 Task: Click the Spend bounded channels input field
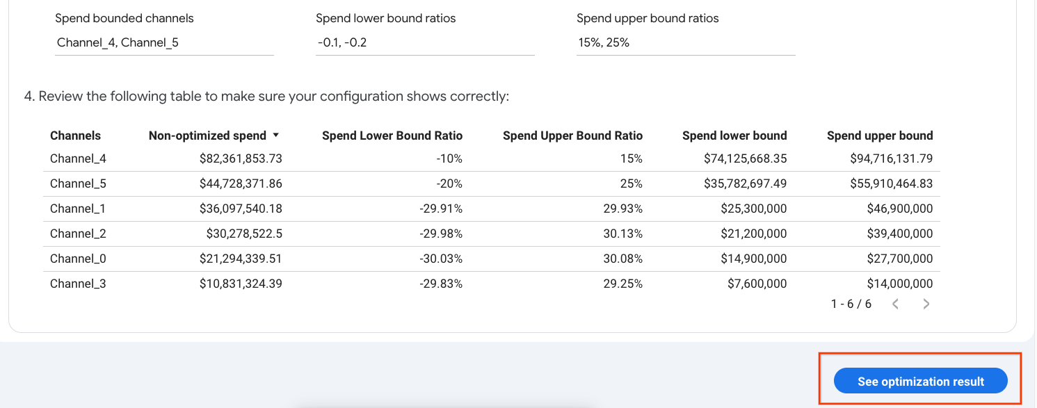click(x=164, y=42)
